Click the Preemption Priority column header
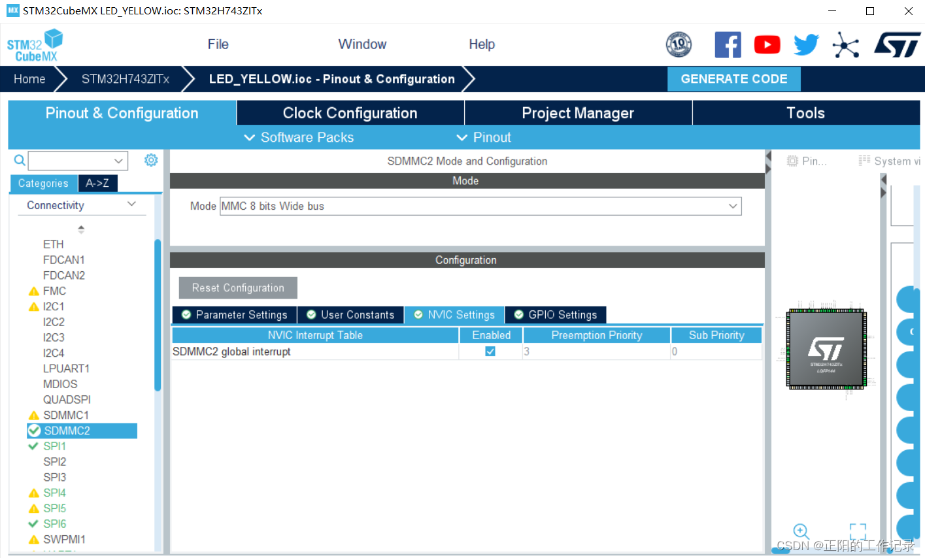Screen dimensions: 925x558 [597, 335]
